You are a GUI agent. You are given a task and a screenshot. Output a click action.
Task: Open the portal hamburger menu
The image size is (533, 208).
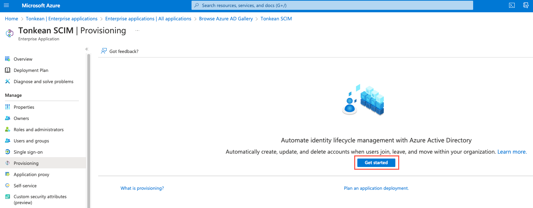pyautogui.click(x=6, y=5)
